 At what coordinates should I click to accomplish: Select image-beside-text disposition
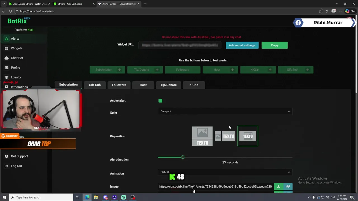225,136
